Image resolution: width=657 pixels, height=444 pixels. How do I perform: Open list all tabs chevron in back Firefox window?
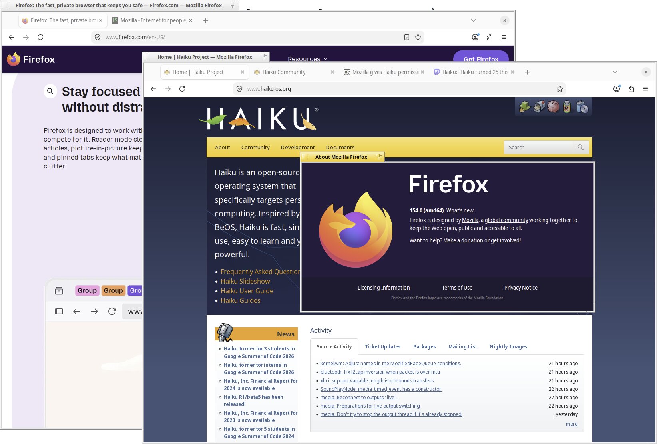pos(474,20)
